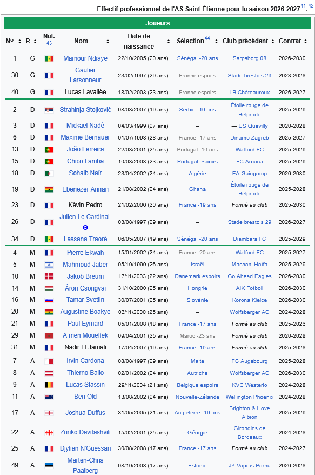
Task: Open the Wellington Phoenix club link
Action: [250, 397]
